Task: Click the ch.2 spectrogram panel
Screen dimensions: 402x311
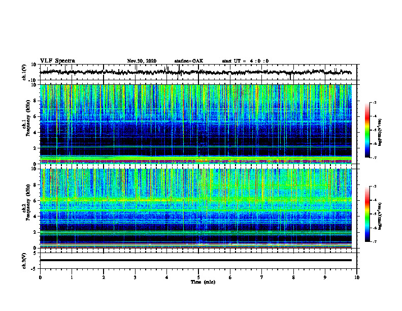Action: coord(195,208)
